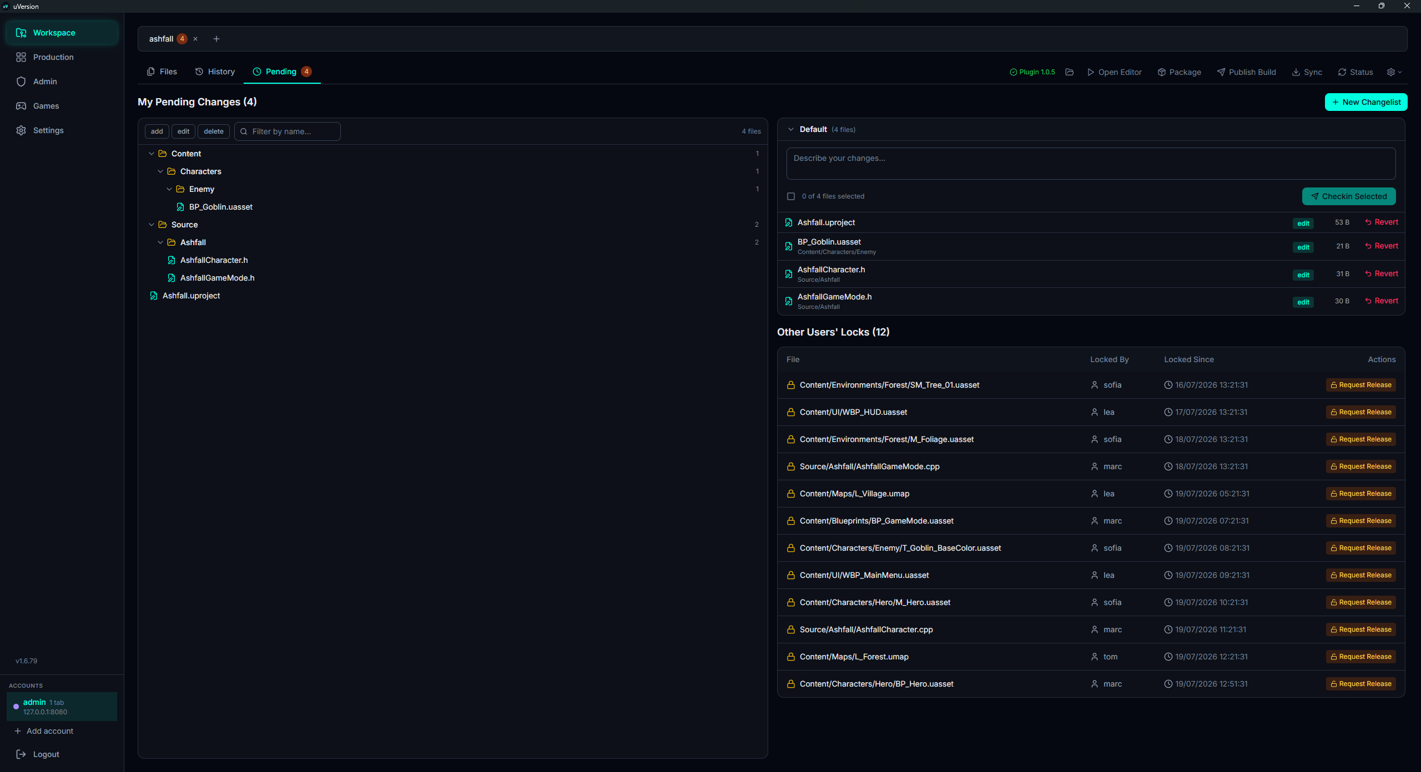Open the Admin shield section
The width and height of the screenshot is (1421, 772).
(x=62, y=82)
